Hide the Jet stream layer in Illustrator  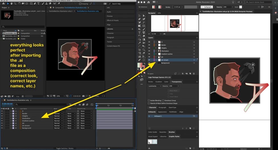tap(149, 60)
